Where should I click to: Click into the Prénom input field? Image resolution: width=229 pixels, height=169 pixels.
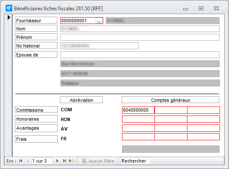140,37
